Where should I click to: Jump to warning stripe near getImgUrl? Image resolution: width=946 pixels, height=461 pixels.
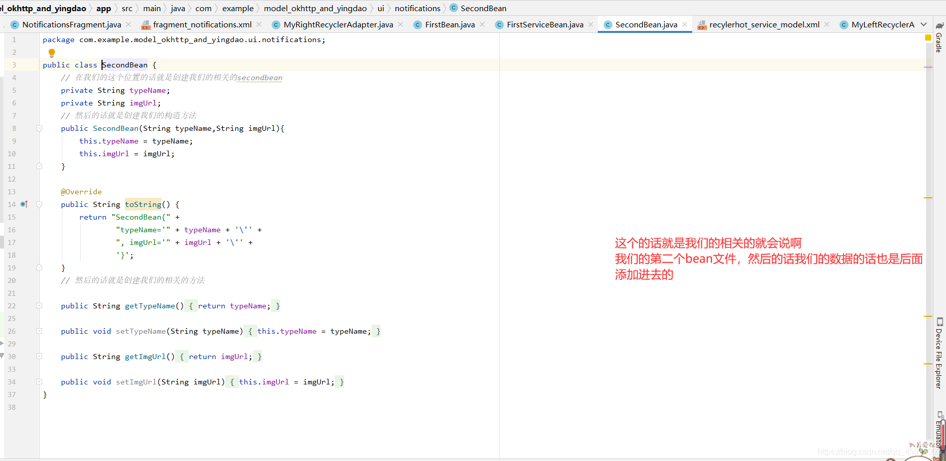[928, 364]
